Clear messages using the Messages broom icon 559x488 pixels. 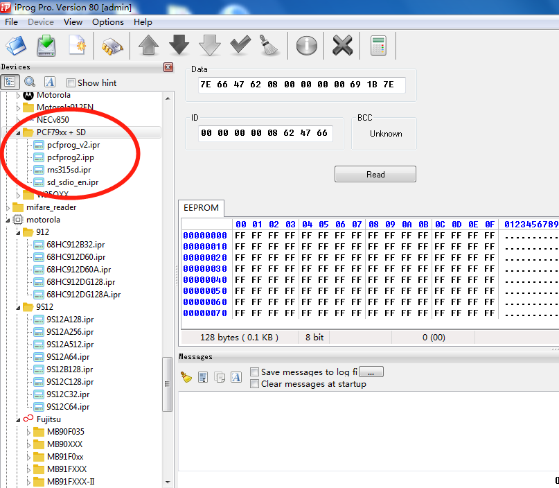tap(186, 377)
